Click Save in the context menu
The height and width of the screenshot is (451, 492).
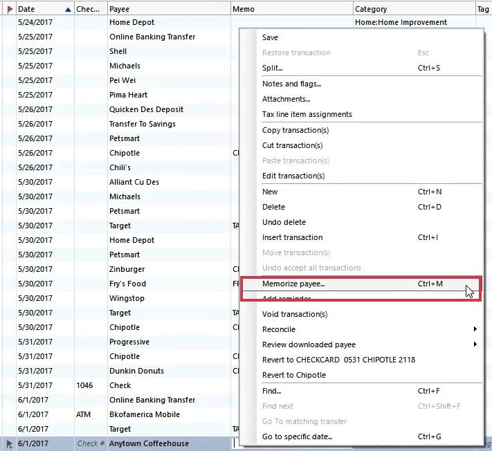[270, 37]
